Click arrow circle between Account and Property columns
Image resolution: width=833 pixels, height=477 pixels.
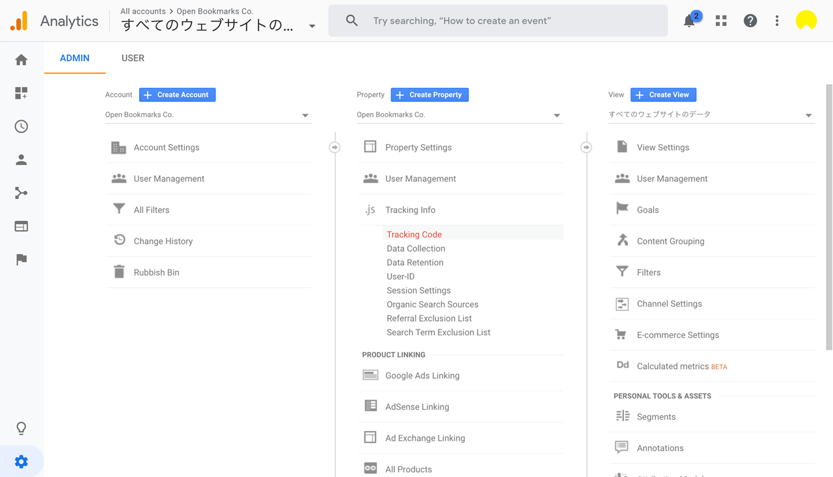[x=335, y=148]
